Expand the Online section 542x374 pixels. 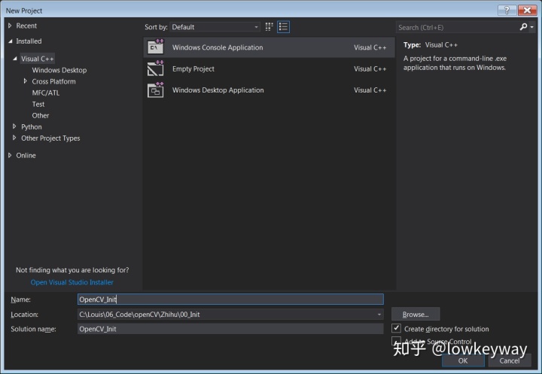point(10,155)
